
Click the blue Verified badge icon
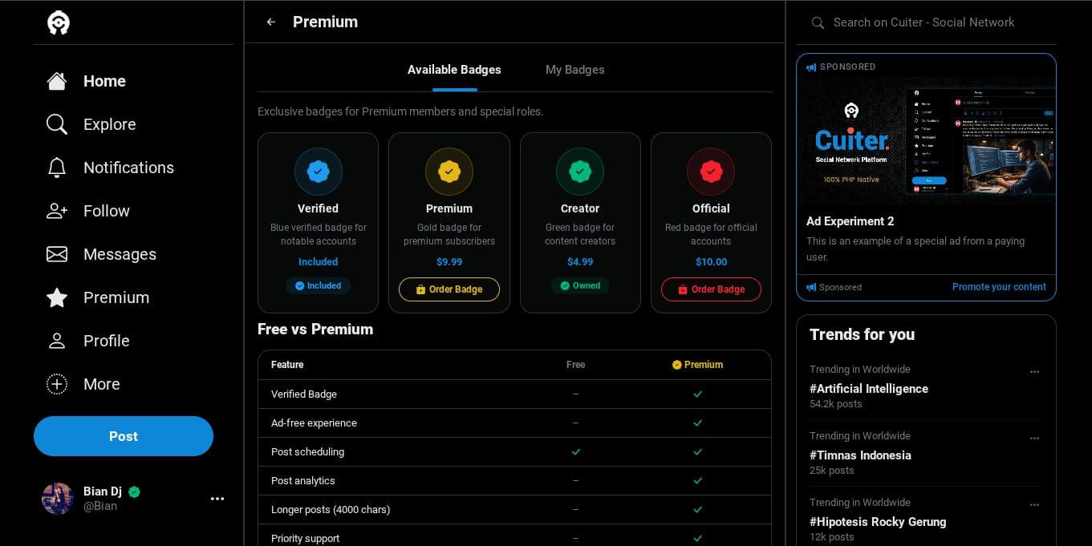click(318, 171)
